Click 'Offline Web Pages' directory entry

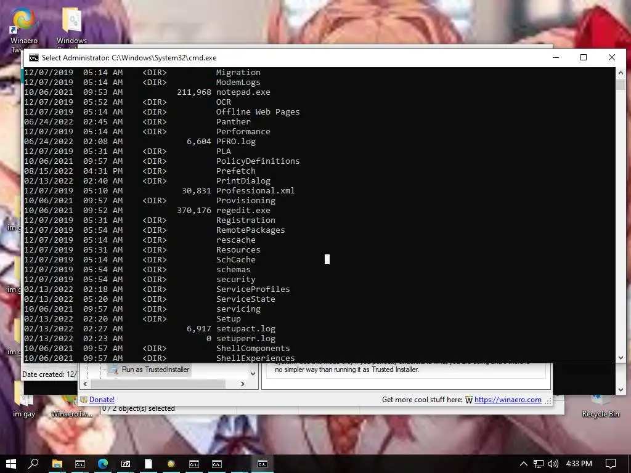click(x=258, y=112)
